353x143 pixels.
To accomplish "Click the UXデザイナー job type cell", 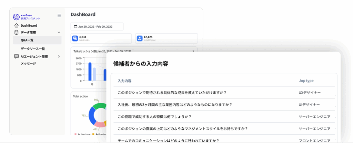I will 310,93.
